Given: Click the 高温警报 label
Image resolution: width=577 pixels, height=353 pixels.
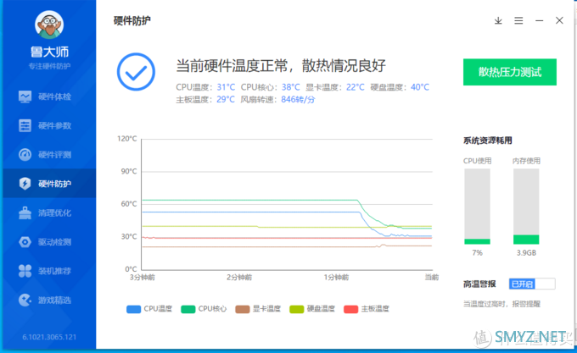Looking at the screenshot, I should (479, 284).
